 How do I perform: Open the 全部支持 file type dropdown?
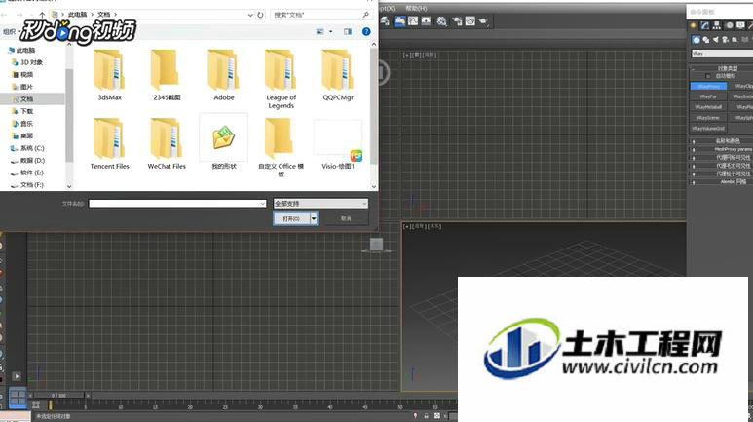[320, 204]
